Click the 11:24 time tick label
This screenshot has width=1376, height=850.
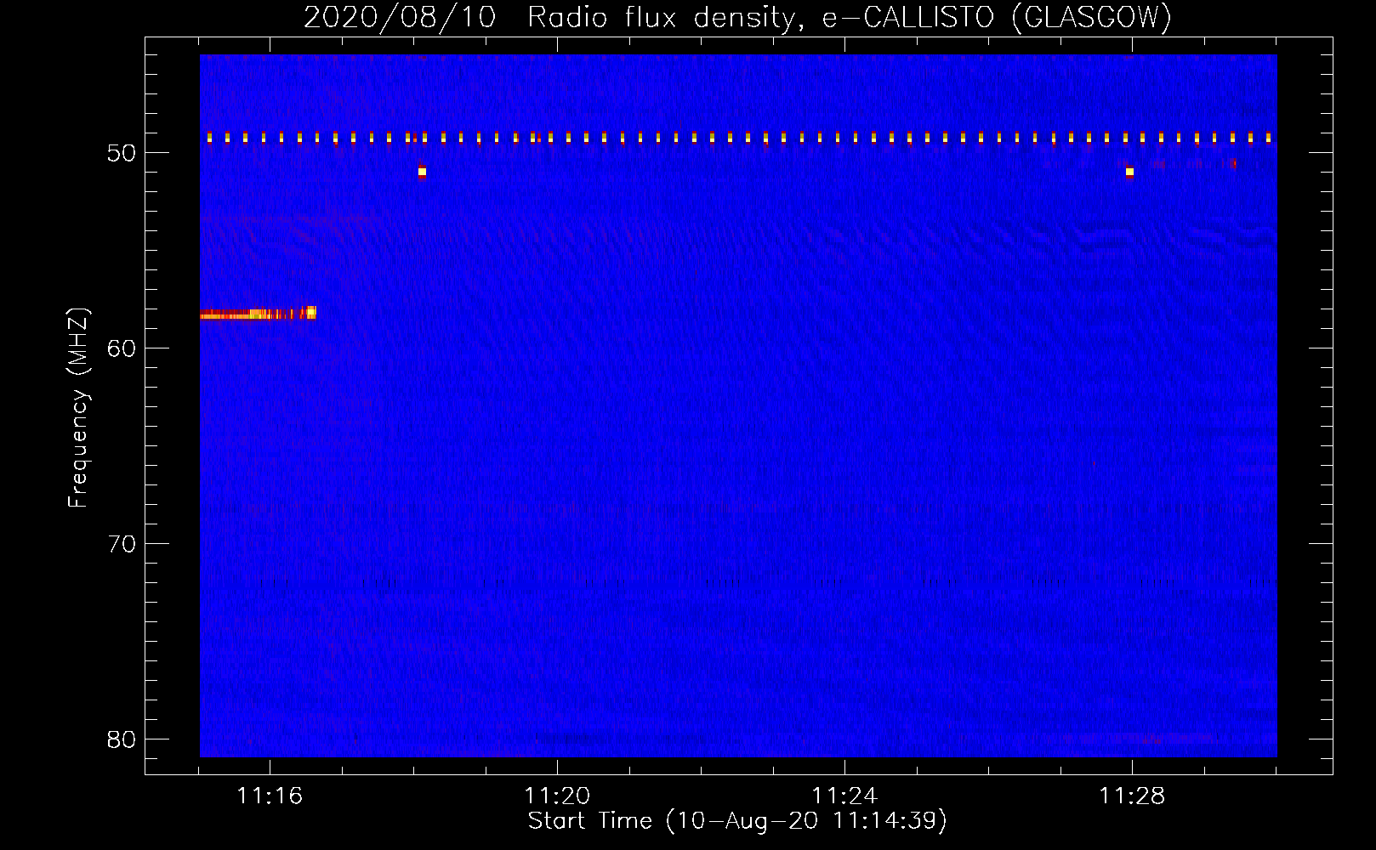coord(844,796)
